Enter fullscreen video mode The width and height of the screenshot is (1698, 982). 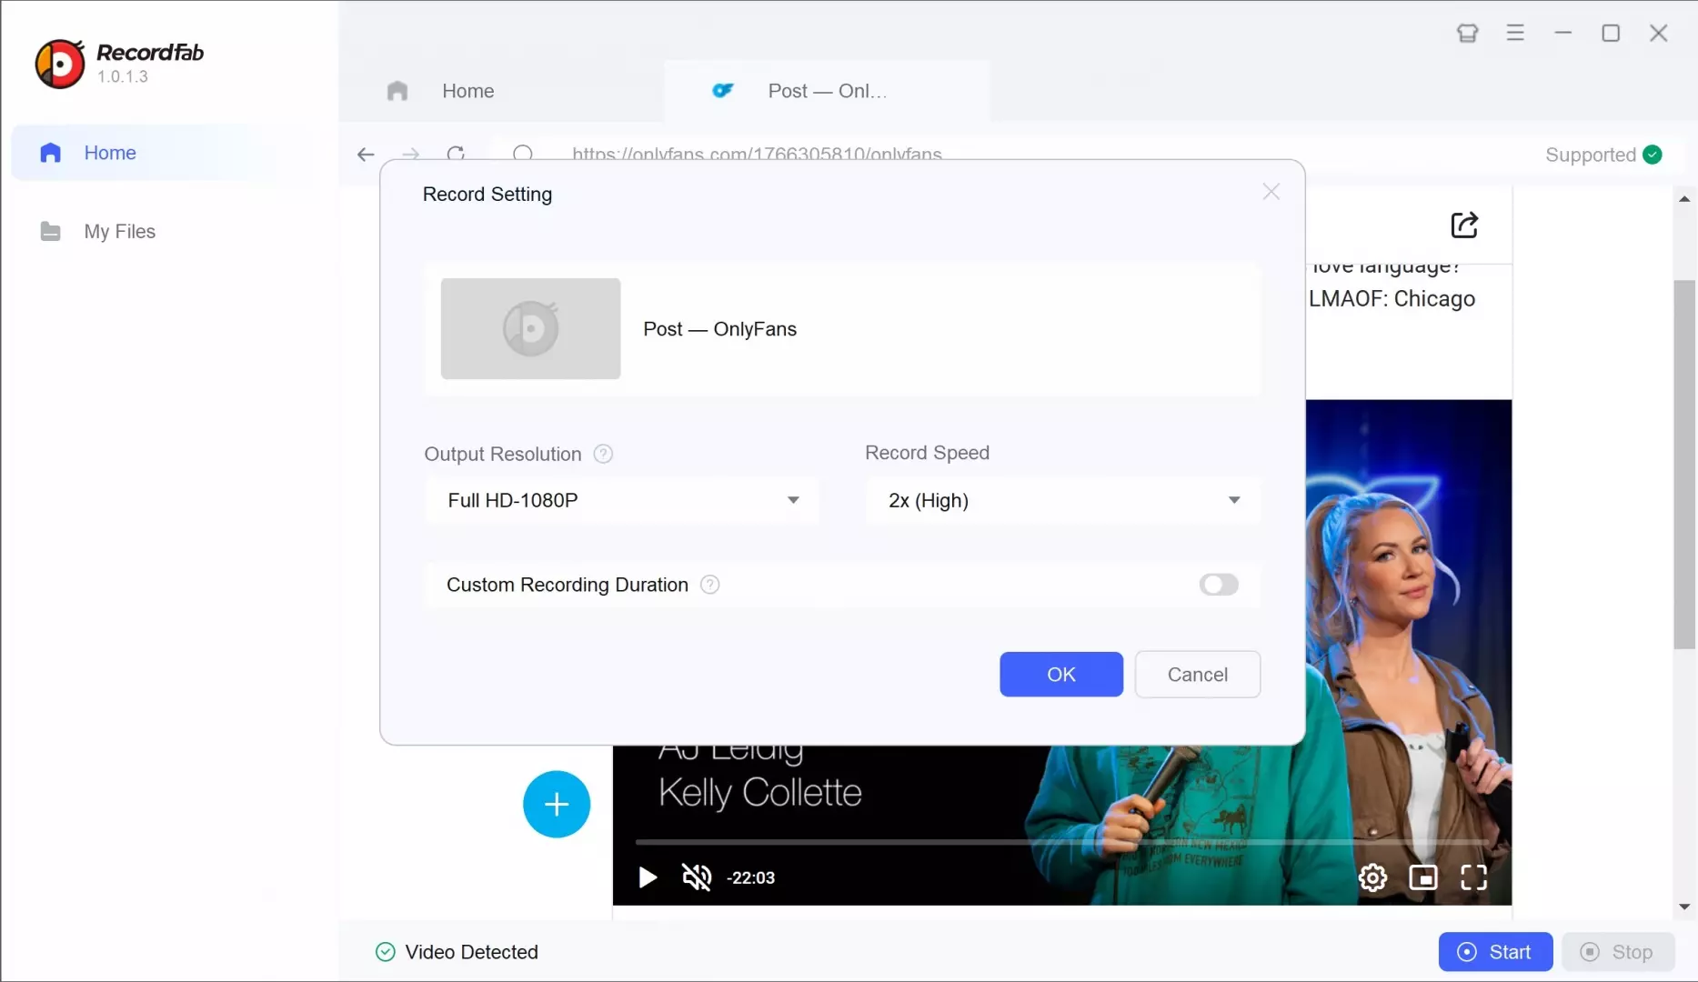coord(1474,877)
